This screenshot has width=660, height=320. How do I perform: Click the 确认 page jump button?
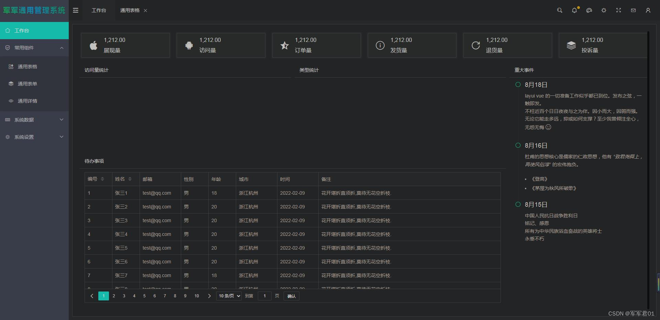291,296
